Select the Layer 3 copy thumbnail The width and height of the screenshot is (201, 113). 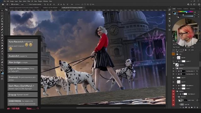180,100
